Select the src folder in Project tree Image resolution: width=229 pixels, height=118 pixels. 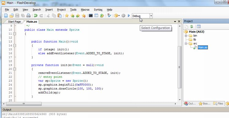pos(195,44)
